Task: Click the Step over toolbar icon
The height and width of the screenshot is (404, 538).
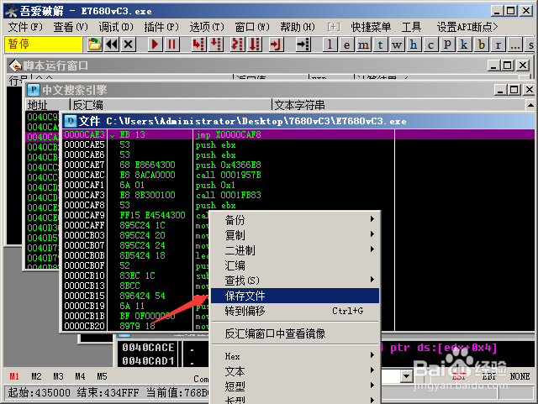Action: pos(215,45)
